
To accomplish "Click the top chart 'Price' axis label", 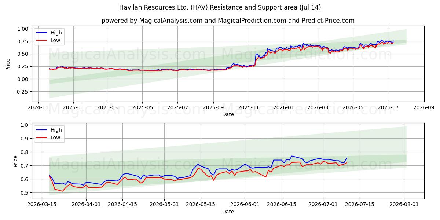I will click(8, 64).
